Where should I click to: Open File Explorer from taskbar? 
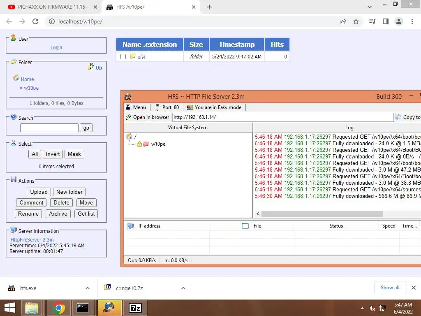[x=32, y=308]
